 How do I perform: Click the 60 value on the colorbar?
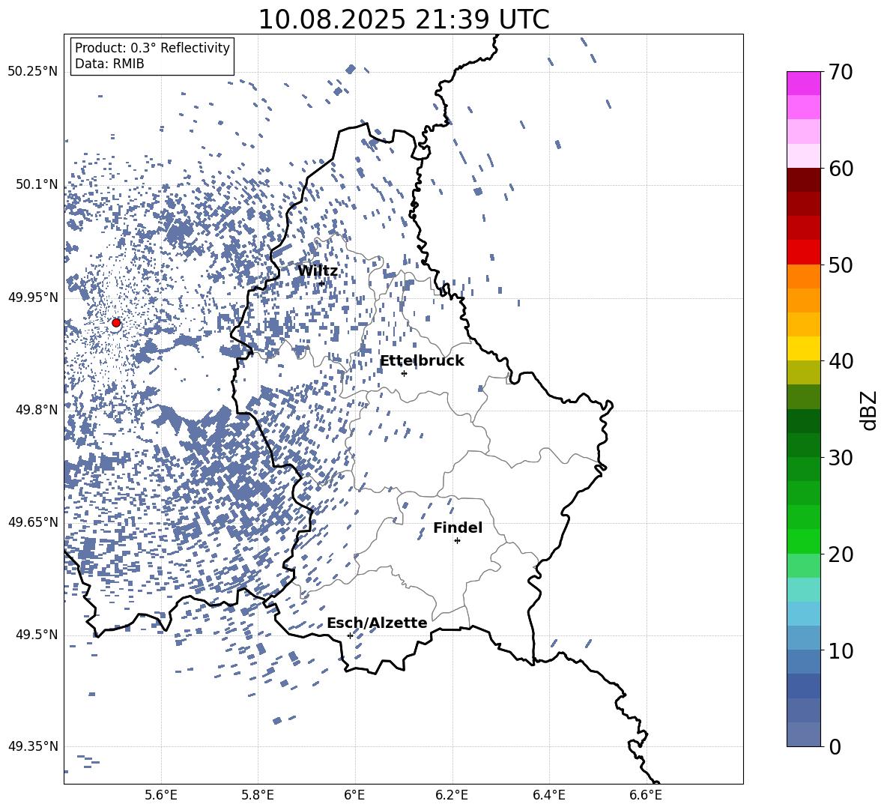(841, 169)
